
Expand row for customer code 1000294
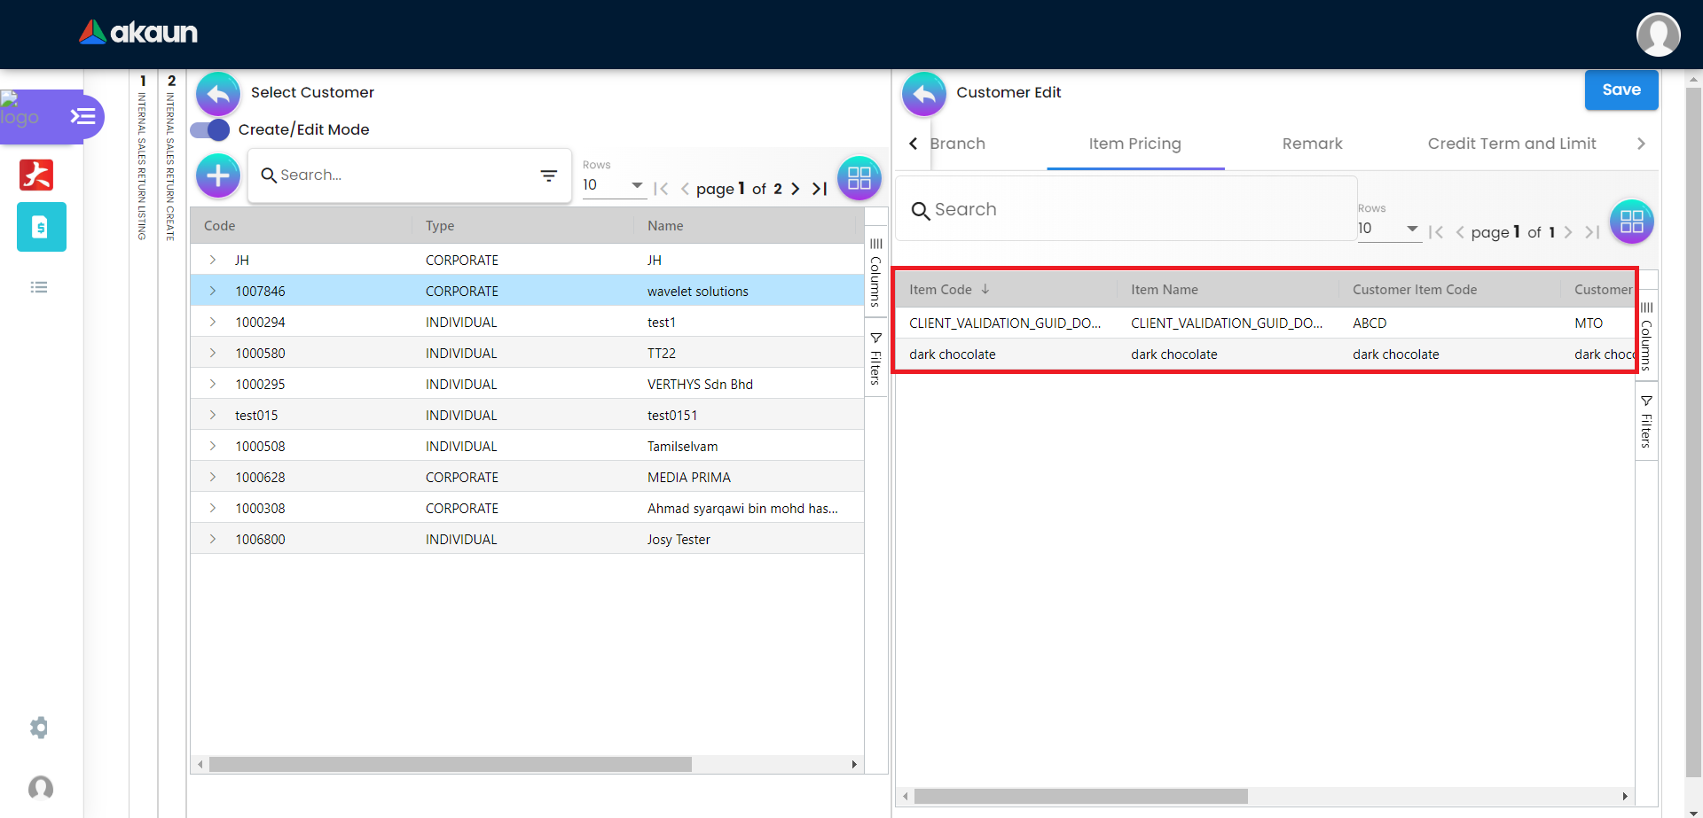pyautogui.click(x=213, y=322)
